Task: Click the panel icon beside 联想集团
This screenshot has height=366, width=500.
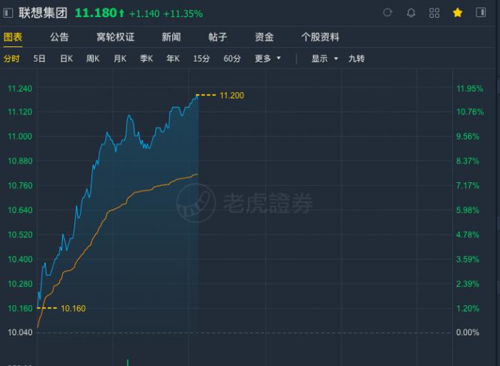Action: (8, 13)
